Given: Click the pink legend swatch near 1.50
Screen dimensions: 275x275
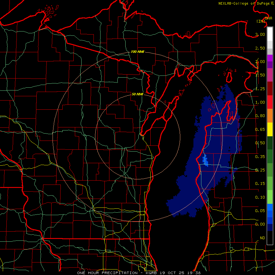Looking at the screenshot, I should 270,75.
